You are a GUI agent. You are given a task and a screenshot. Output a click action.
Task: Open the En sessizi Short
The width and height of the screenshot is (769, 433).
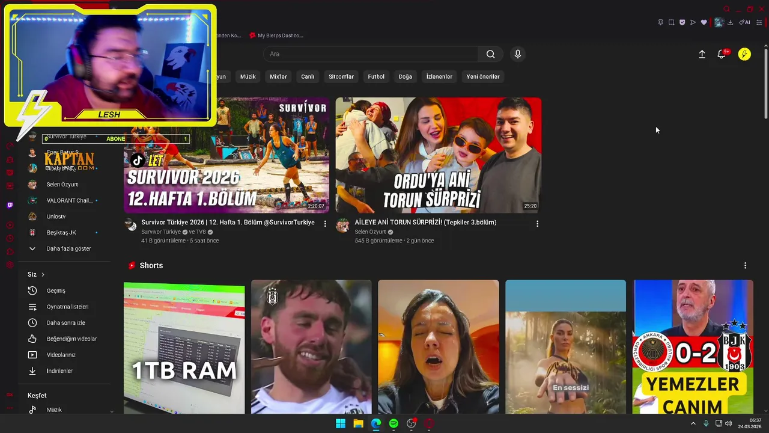565,347
